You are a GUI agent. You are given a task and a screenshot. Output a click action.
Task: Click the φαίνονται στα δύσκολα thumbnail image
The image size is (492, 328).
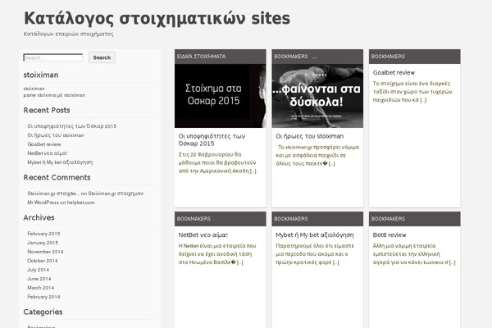click(317, 96)
